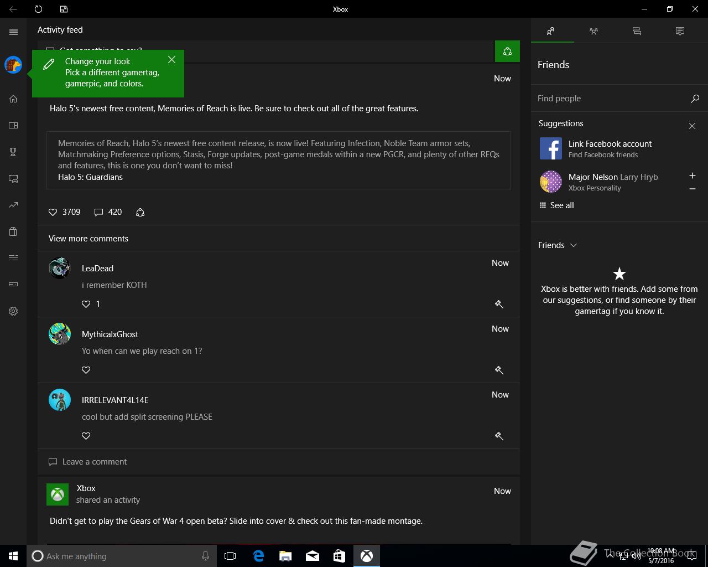Open Windows Store from taskbar

[x=339, y=556]
